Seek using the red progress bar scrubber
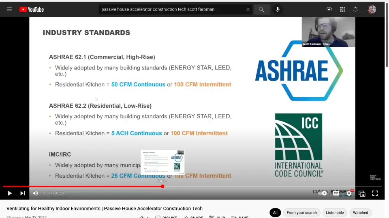This screenshot has width=389, height=218. tap(162, 187)
